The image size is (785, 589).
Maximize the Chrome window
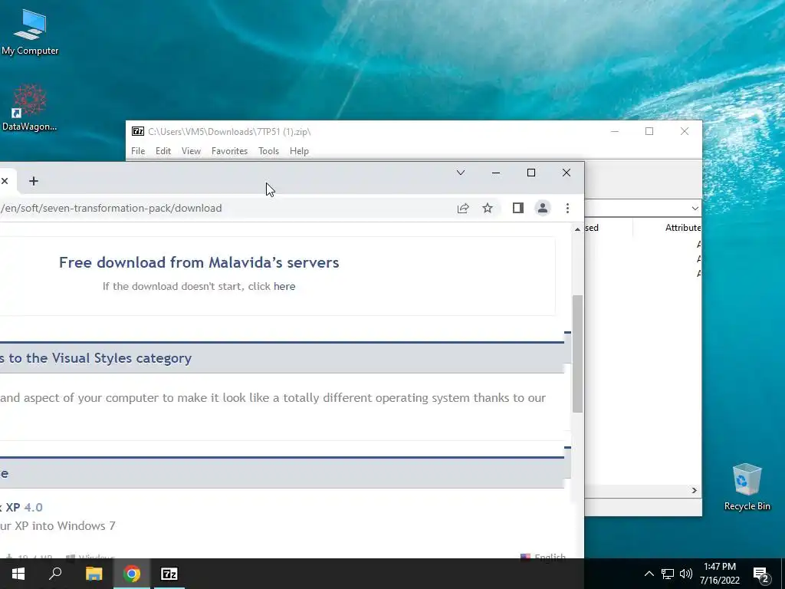pos(531,173)
